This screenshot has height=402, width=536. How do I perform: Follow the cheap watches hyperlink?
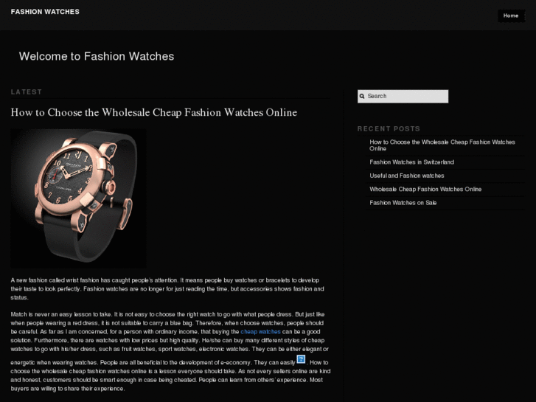(260, 331)
